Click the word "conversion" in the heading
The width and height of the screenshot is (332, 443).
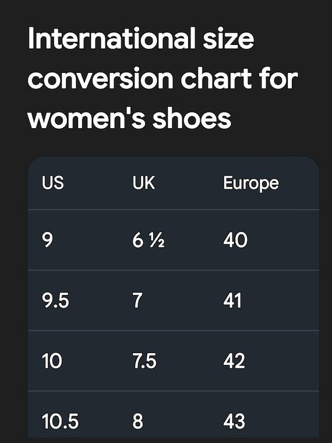(x=101, y=78)
